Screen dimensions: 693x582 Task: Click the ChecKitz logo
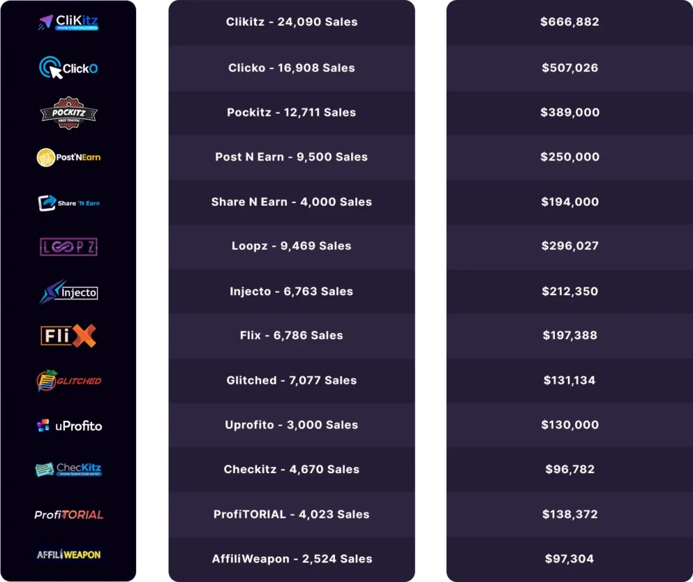(68, 469)
